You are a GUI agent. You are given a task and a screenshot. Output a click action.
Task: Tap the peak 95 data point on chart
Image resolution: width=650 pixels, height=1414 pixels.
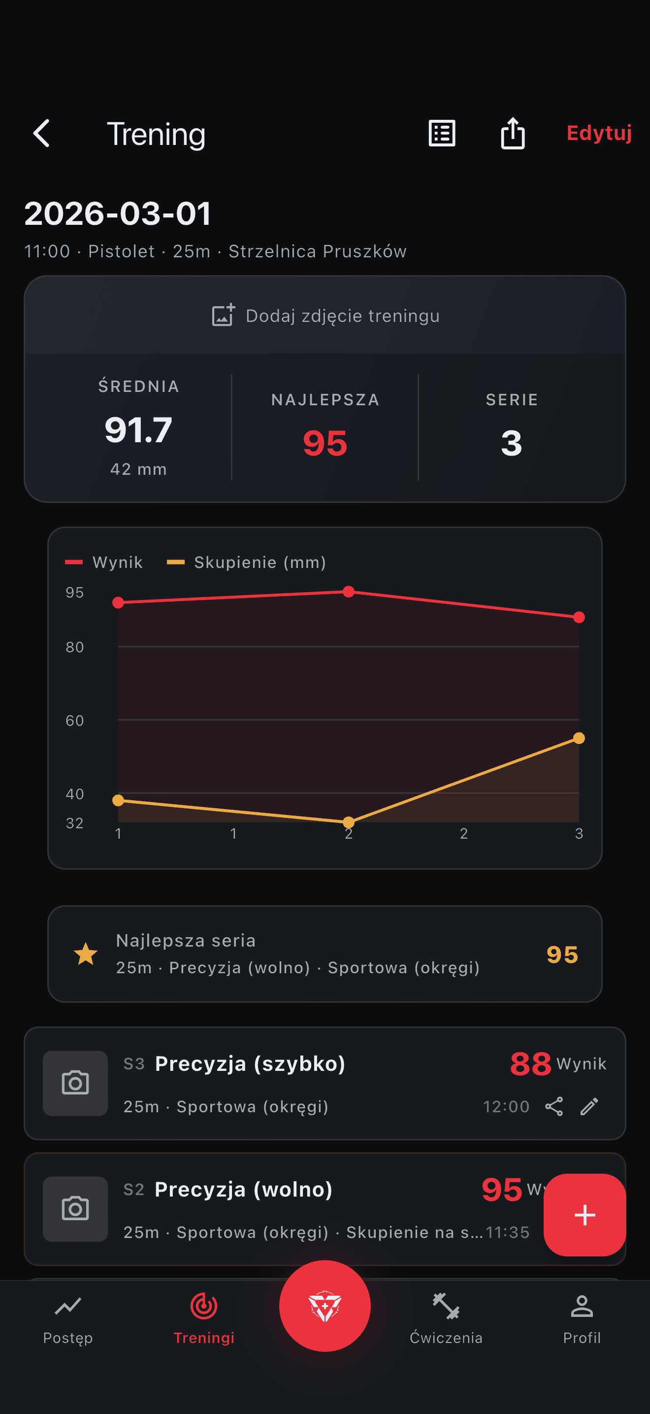349,591
